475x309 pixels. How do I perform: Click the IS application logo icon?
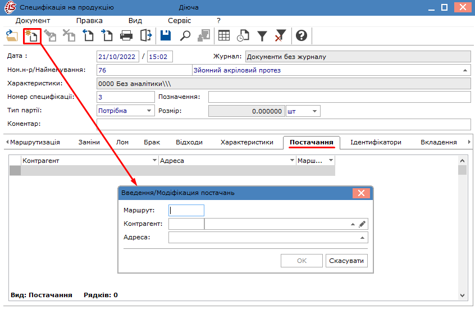coord(10,7)
